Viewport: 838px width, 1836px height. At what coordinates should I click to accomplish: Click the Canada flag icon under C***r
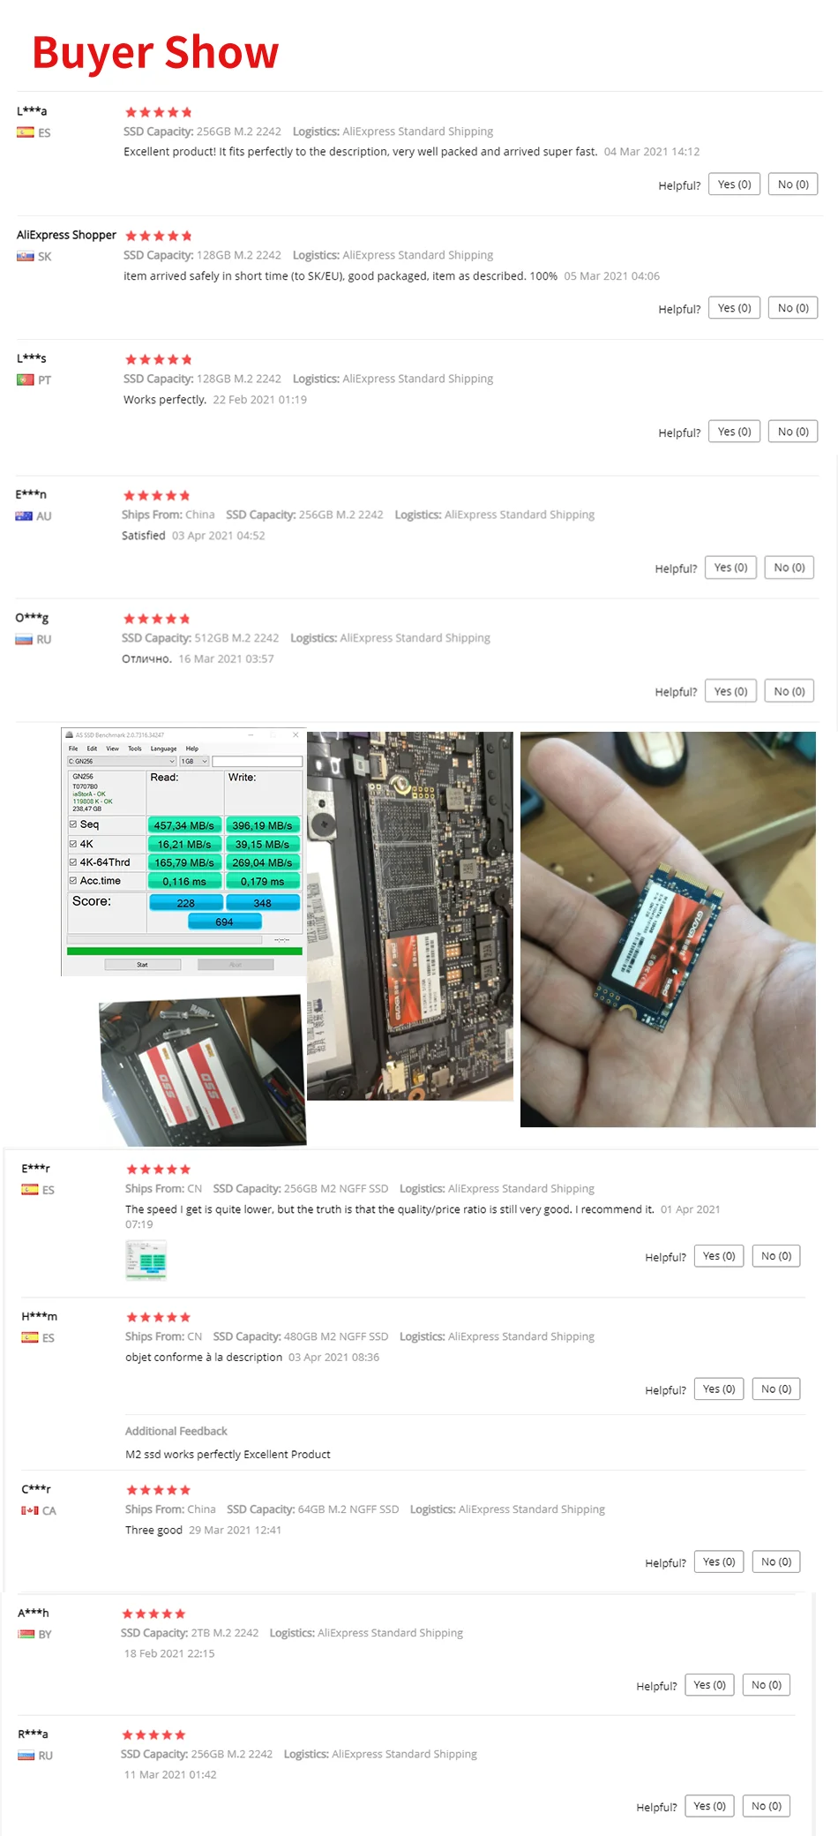coord(30,1510)
